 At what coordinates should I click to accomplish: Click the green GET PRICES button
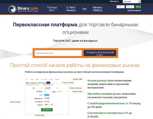pyautogui.click(x=47, y=110)
